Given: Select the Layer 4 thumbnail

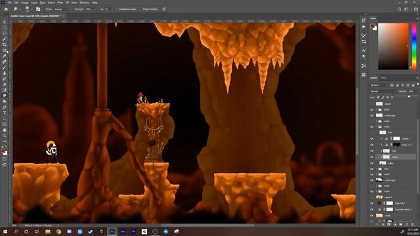Looking at the screenshot, I should 379,197.
